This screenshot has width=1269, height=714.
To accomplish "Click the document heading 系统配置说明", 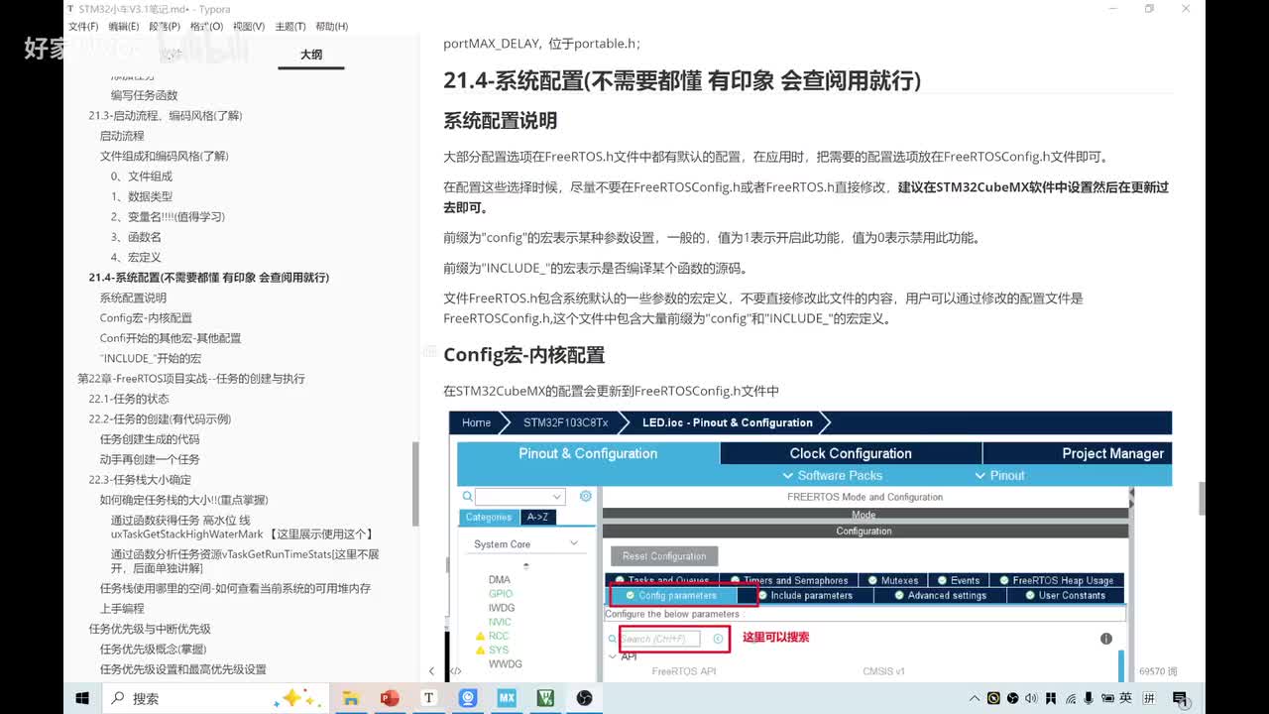I will click(500, 121).
